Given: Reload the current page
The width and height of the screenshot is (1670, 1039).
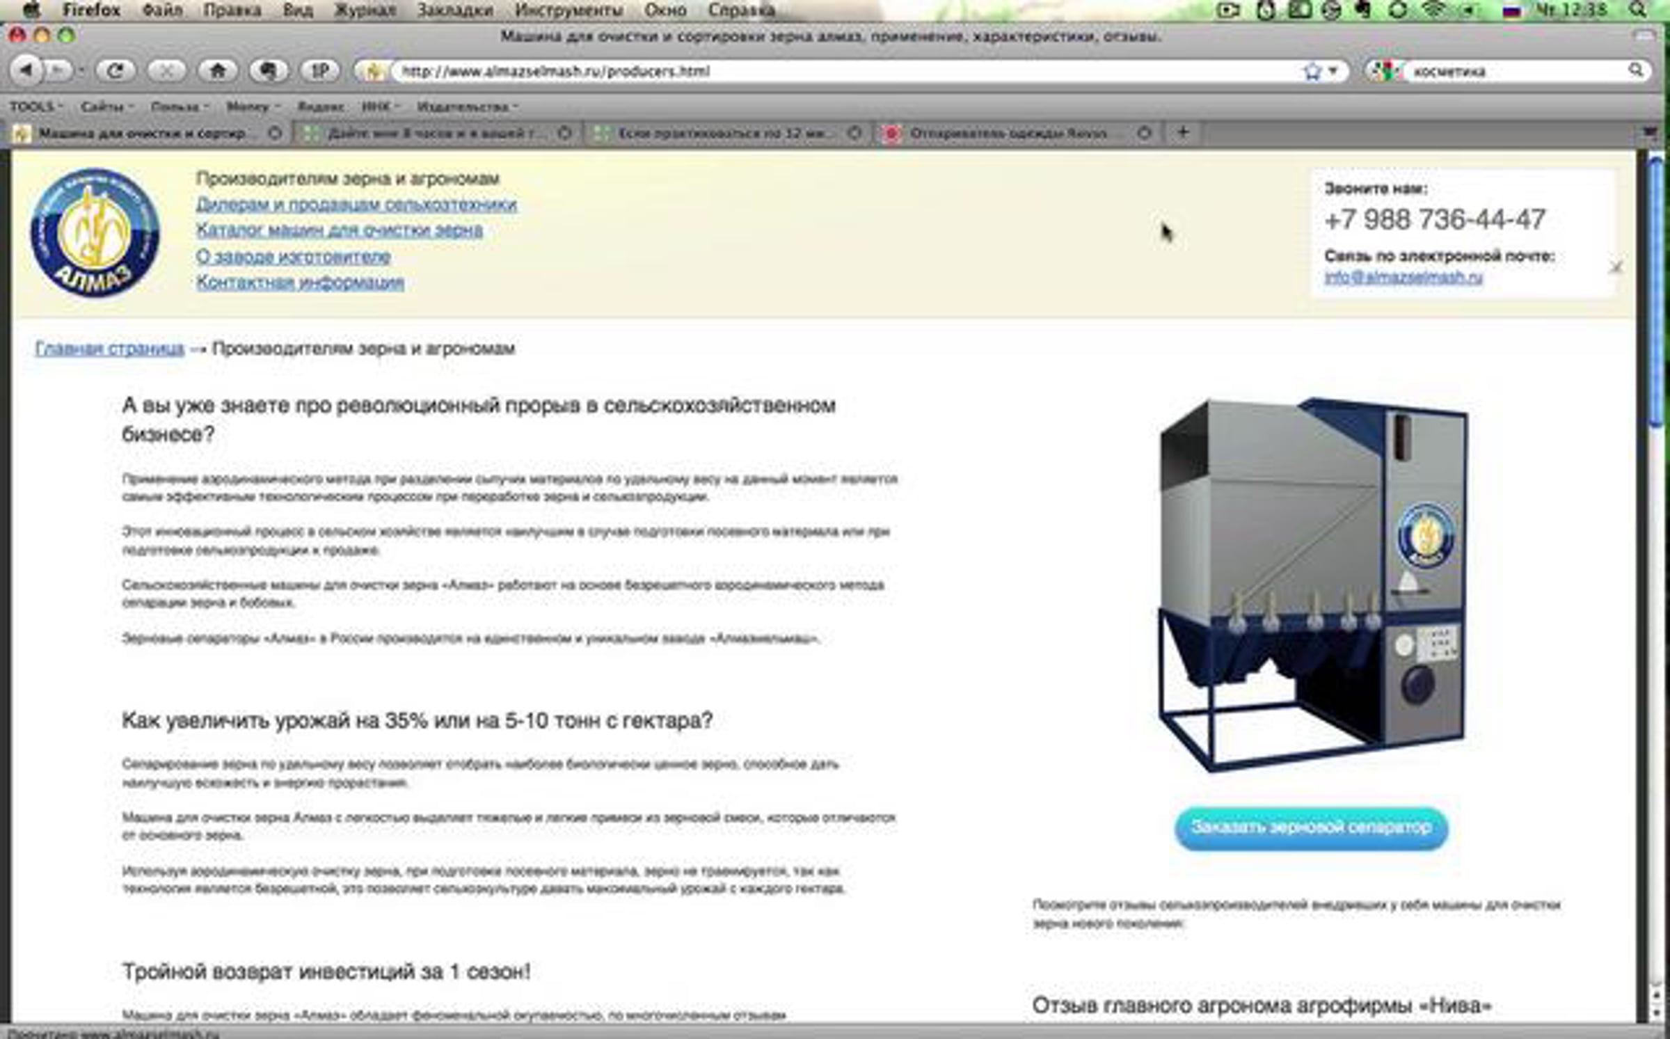Looking at the screenshot, I should (x=116, y=70).
